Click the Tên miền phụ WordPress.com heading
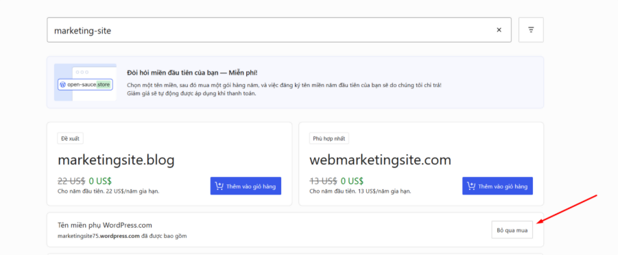This screenshot has height=255, width=618. pos(105,226)
